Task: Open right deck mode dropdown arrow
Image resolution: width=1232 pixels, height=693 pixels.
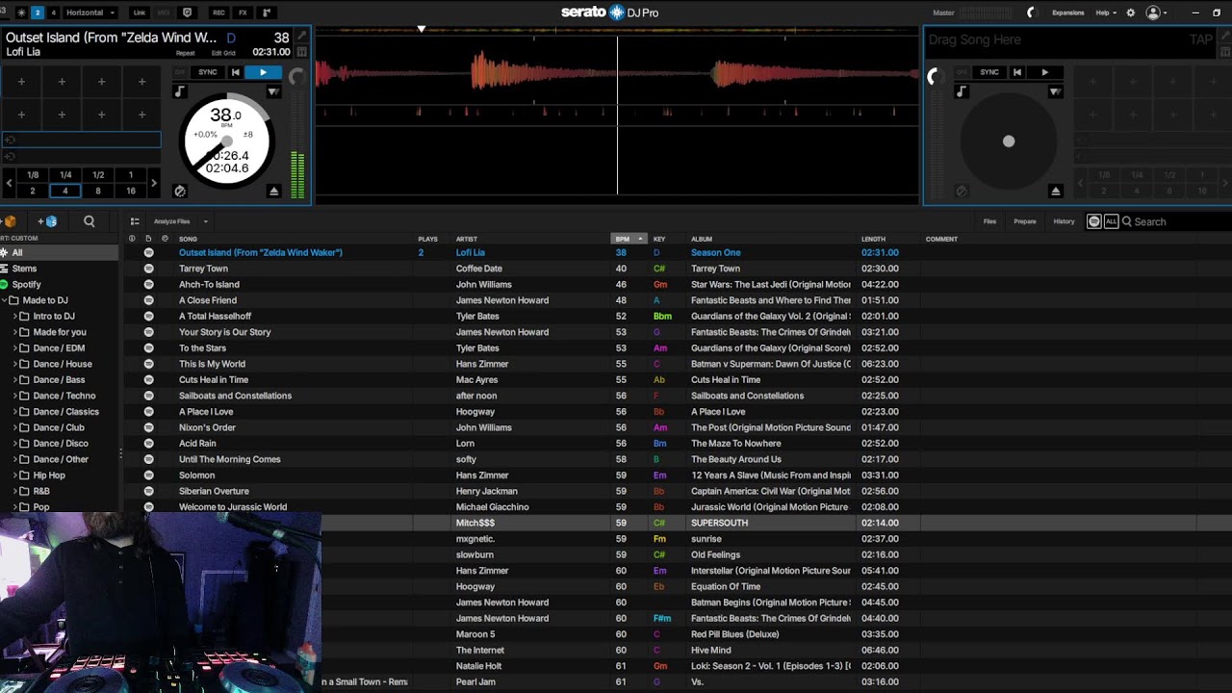Action: pos(1055,91)
